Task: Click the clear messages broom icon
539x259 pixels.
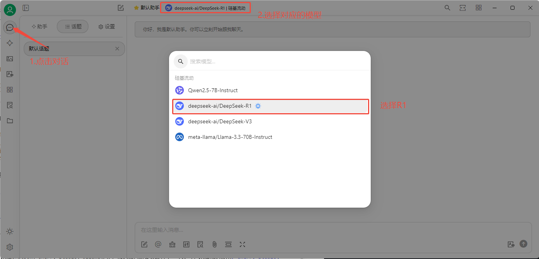Action: [172, 244]
